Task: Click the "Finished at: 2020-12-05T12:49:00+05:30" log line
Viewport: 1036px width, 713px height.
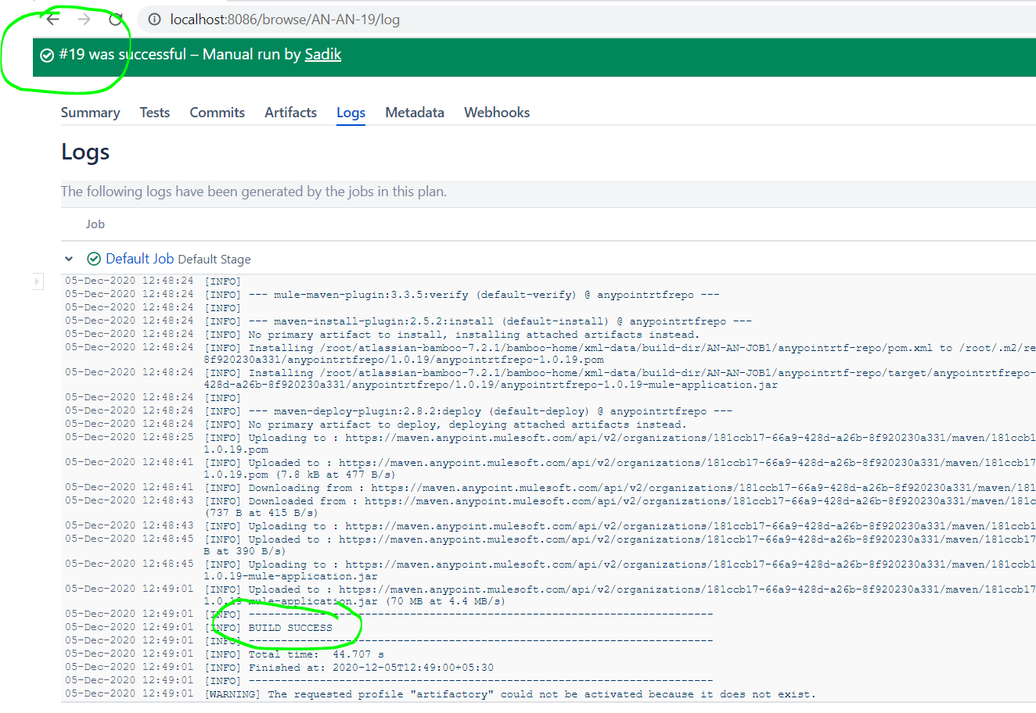Action: click(x=371, y=668)
